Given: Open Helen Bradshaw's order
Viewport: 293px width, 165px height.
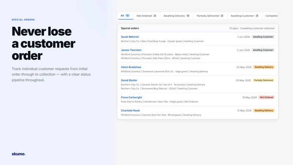Looking at the screenshot, I should [131, 67].
